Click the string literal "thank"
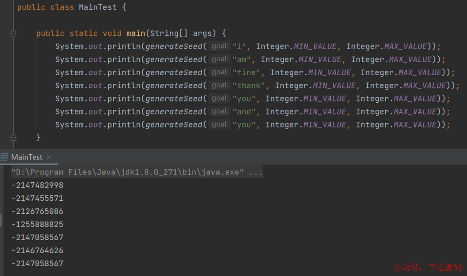 249,86
